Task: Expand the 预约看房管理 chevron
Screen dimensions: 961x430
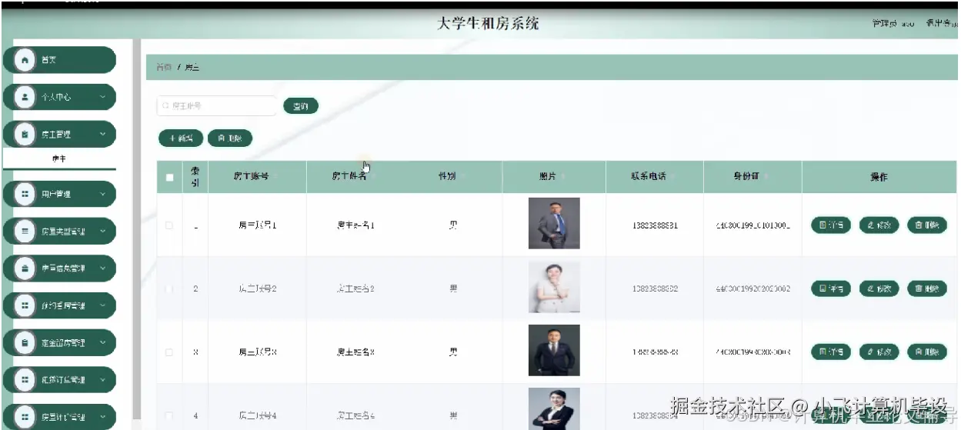Action: point(102,305)
